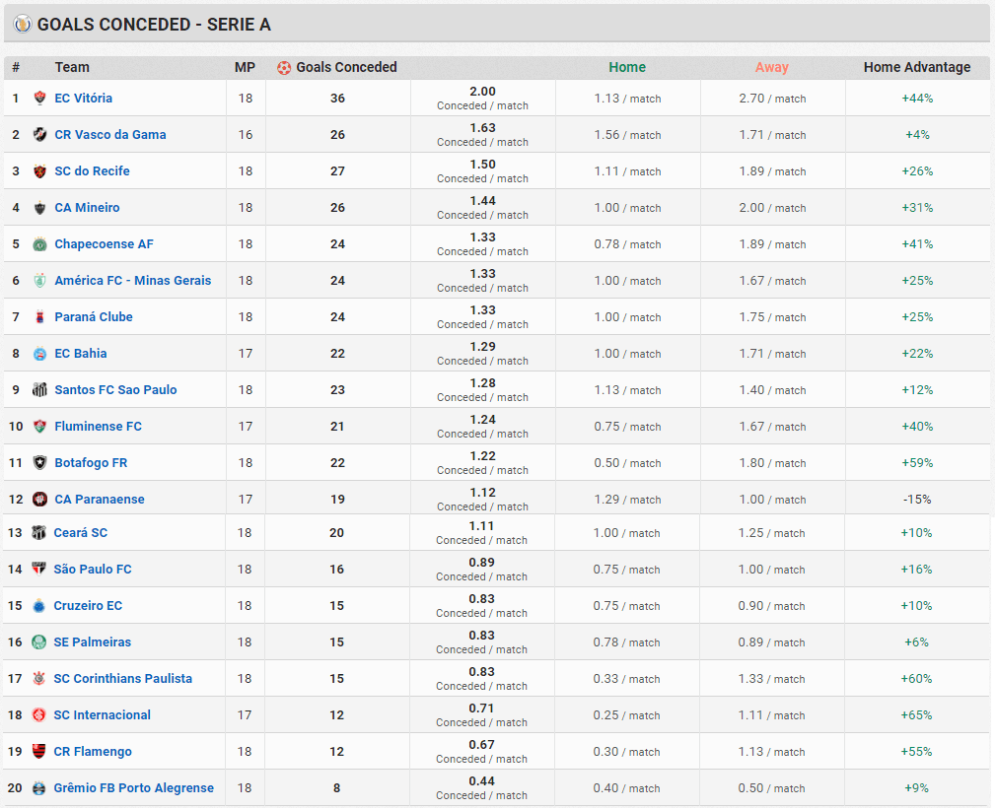Click the EC Bahia crest icon
Image resolution: width=996 pixels, height=810 pixels.
tap(40, 354)
